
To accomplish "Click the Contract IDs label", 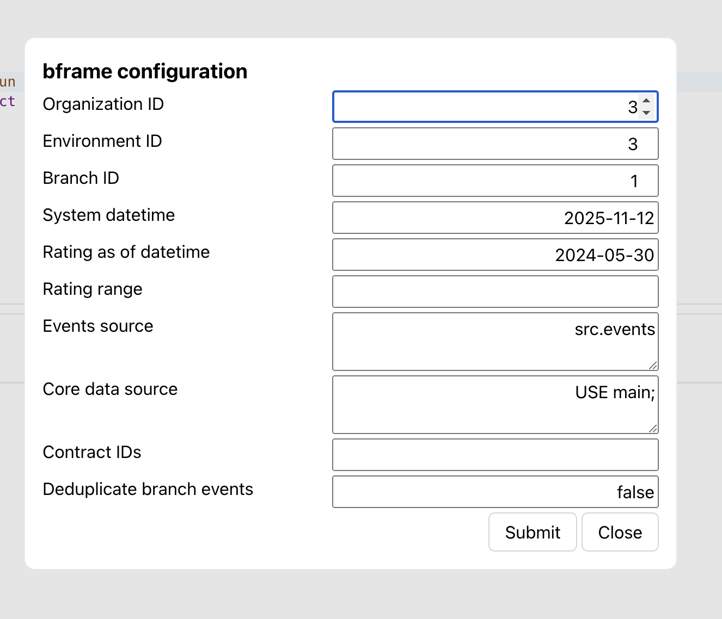I will coord(92,452).
